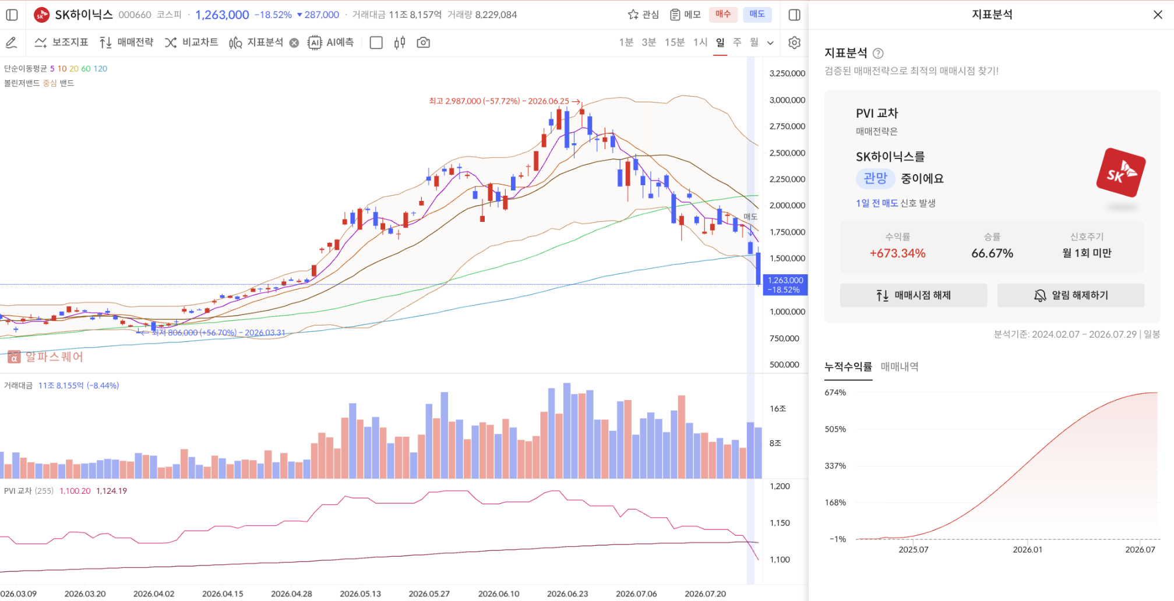
Task: Close the 지표분석 side panel
Action: click(1158, 15)
